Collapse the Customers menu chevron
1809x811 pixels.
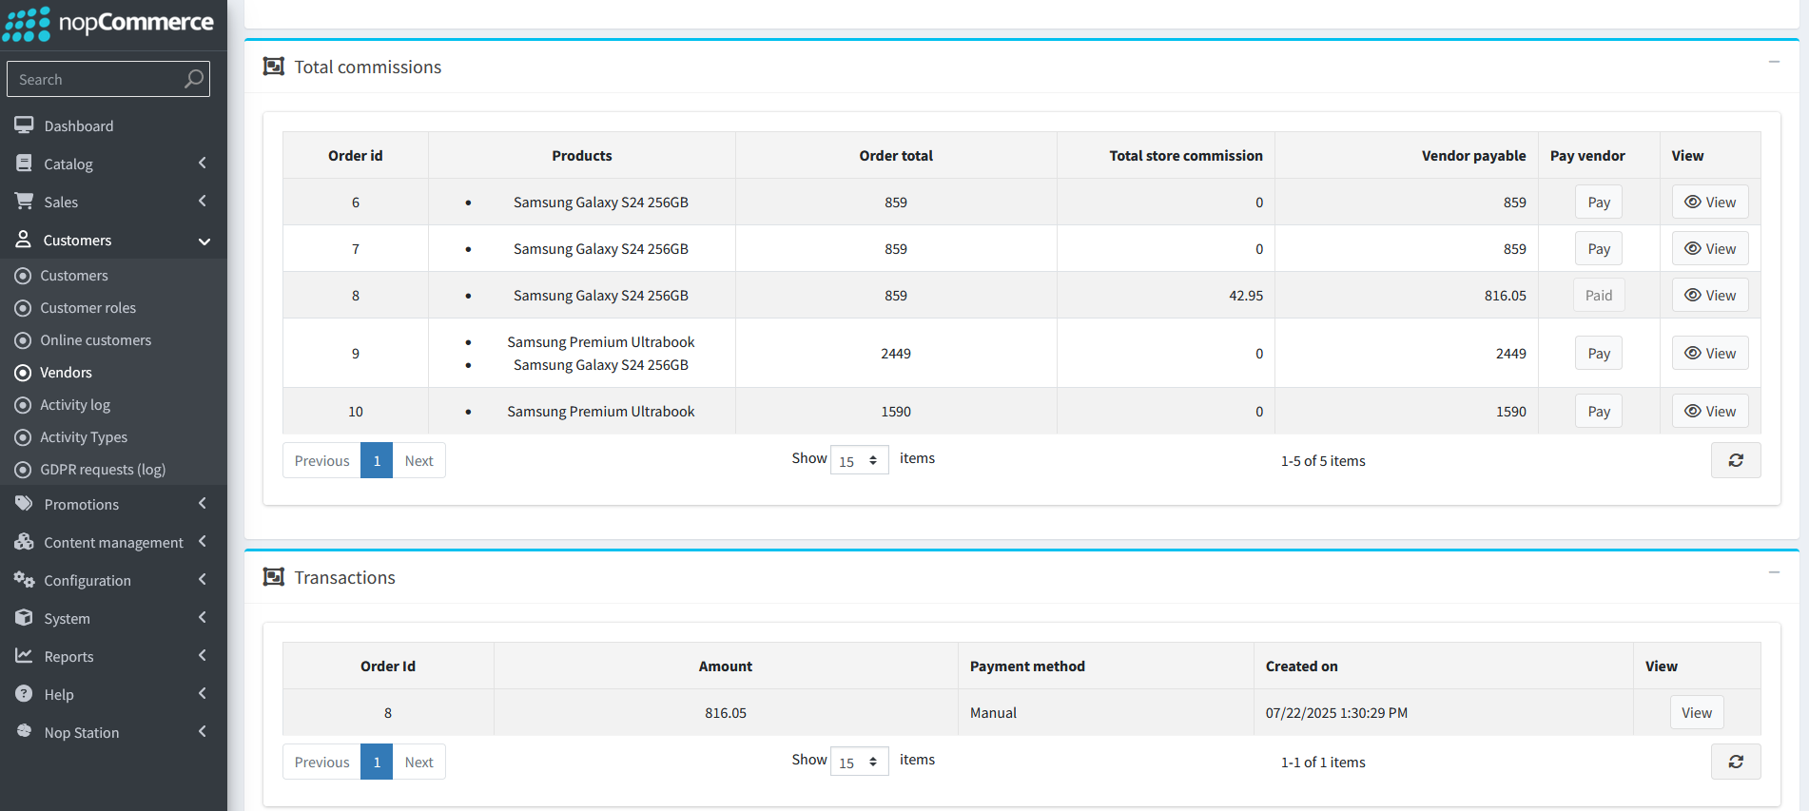click(204, 241)
